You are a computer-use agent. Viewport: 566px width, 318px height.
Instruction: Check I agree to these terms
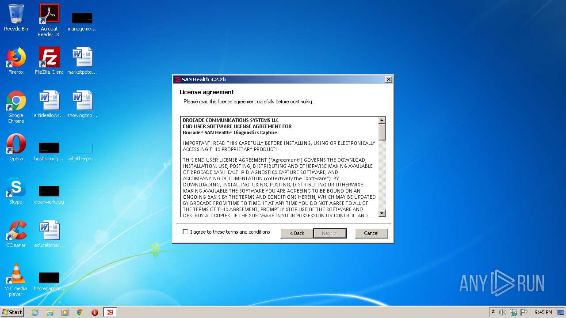pos(185,232)
